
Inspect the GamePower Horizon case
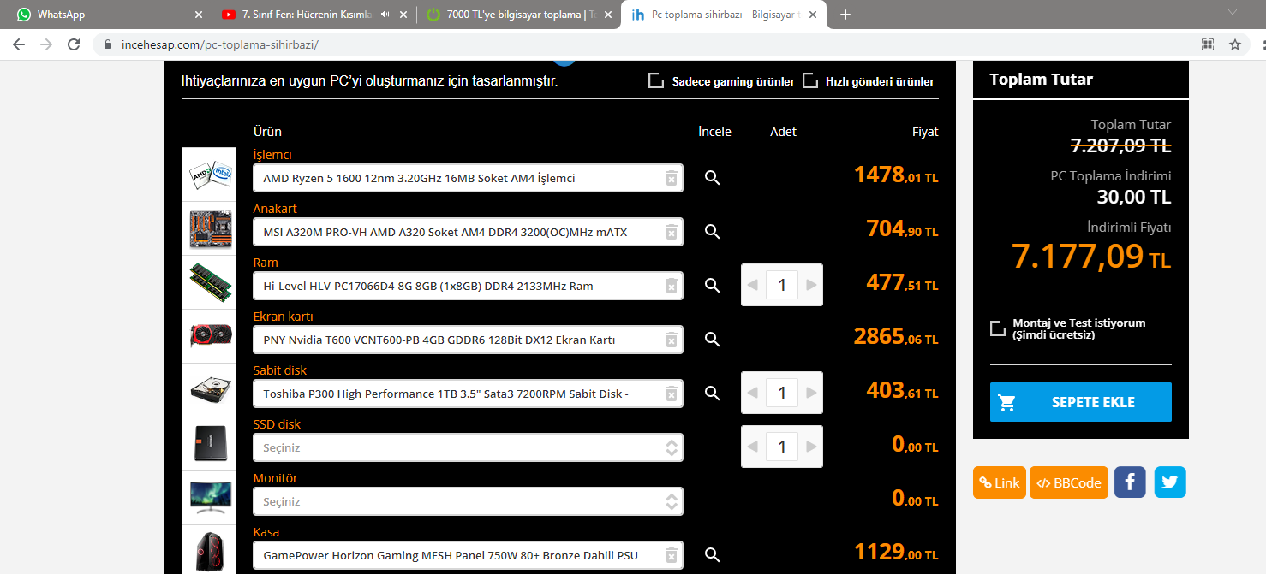pyautogui.click(x=712, y=555)
